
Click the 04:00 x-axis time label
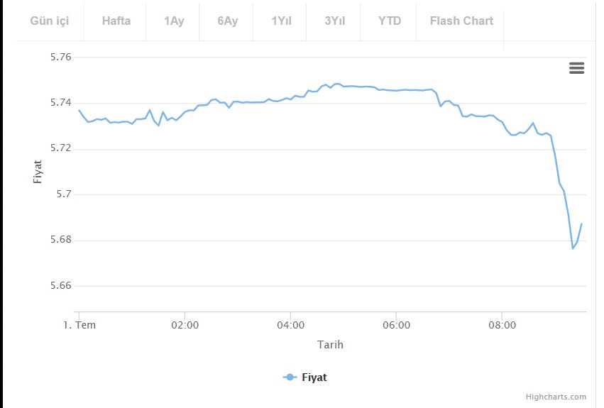(x=290, y=325)
